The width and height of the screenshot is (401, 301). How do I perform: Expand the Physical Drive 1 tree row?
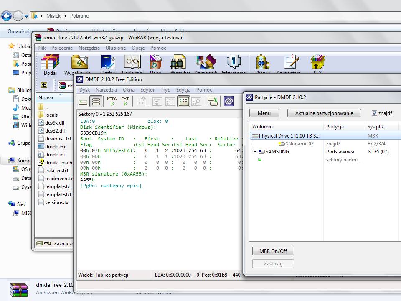[325, 135]
